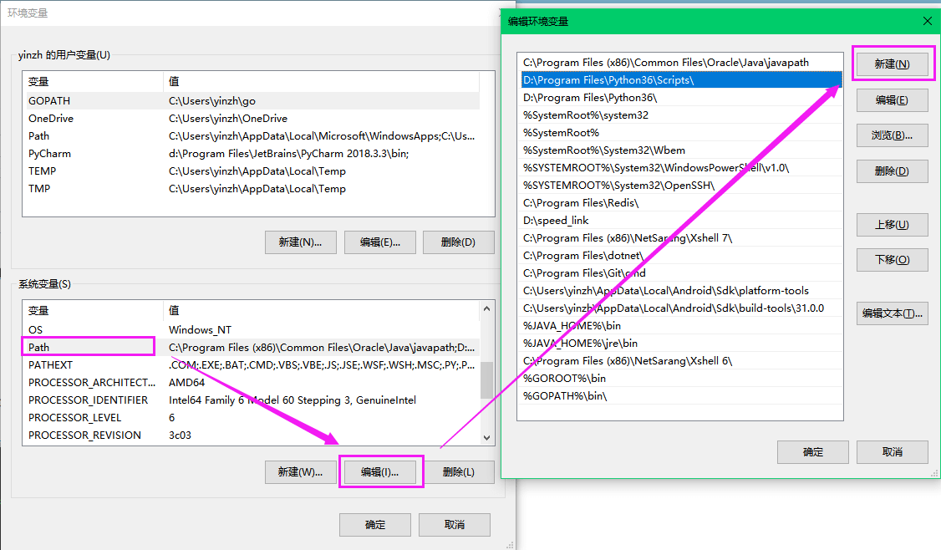Click 取消 in the 编辑环境变量 dialog
Screen dimensions: 941x550
pos(892,451)
